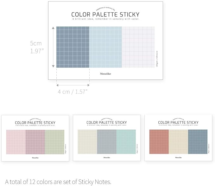Click the 100gsm / Adhesive label on the large card
The image size is (215, 186).
[x=157, y=59]
